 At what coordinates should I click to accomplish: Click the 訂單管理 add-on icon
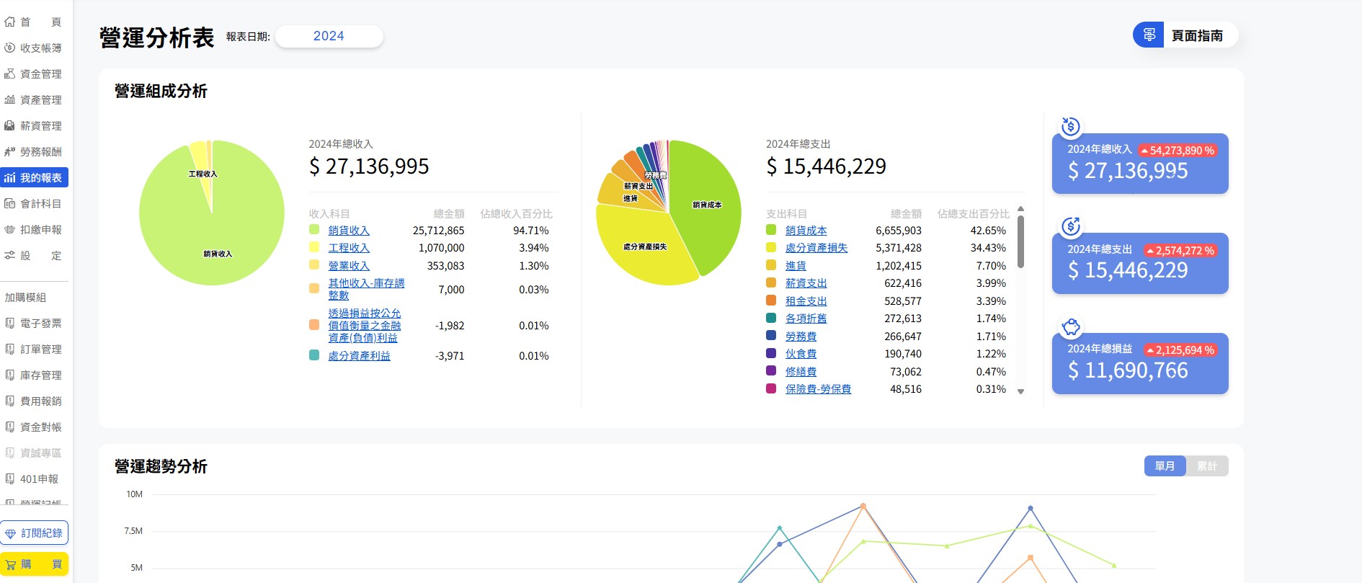point(9,350)
